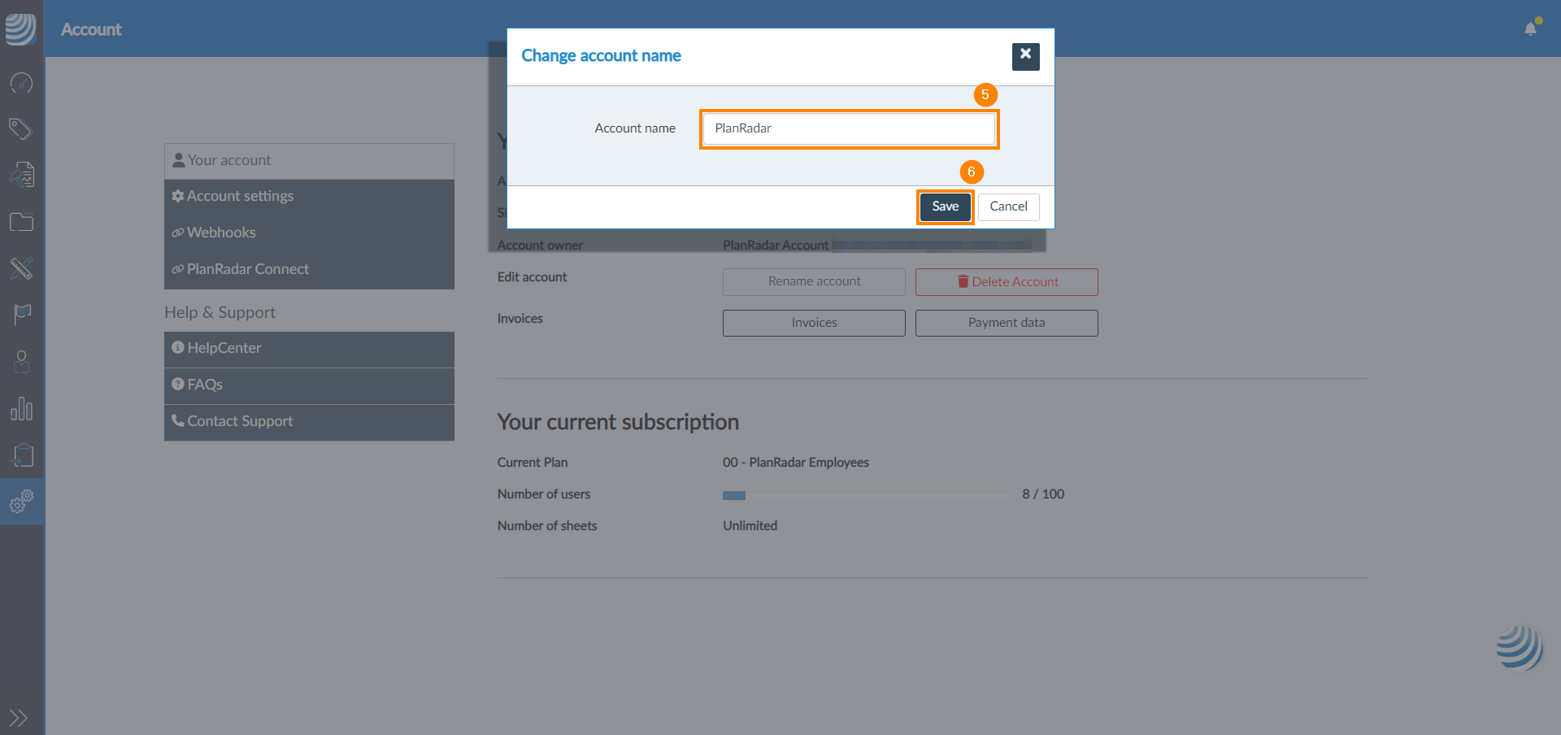
Task: Click the dashboard gauge icon in sidebar
Action: 21,83
